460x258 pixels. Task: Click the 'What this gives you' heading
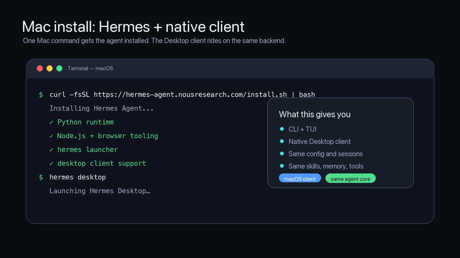(x=315, y=114)
